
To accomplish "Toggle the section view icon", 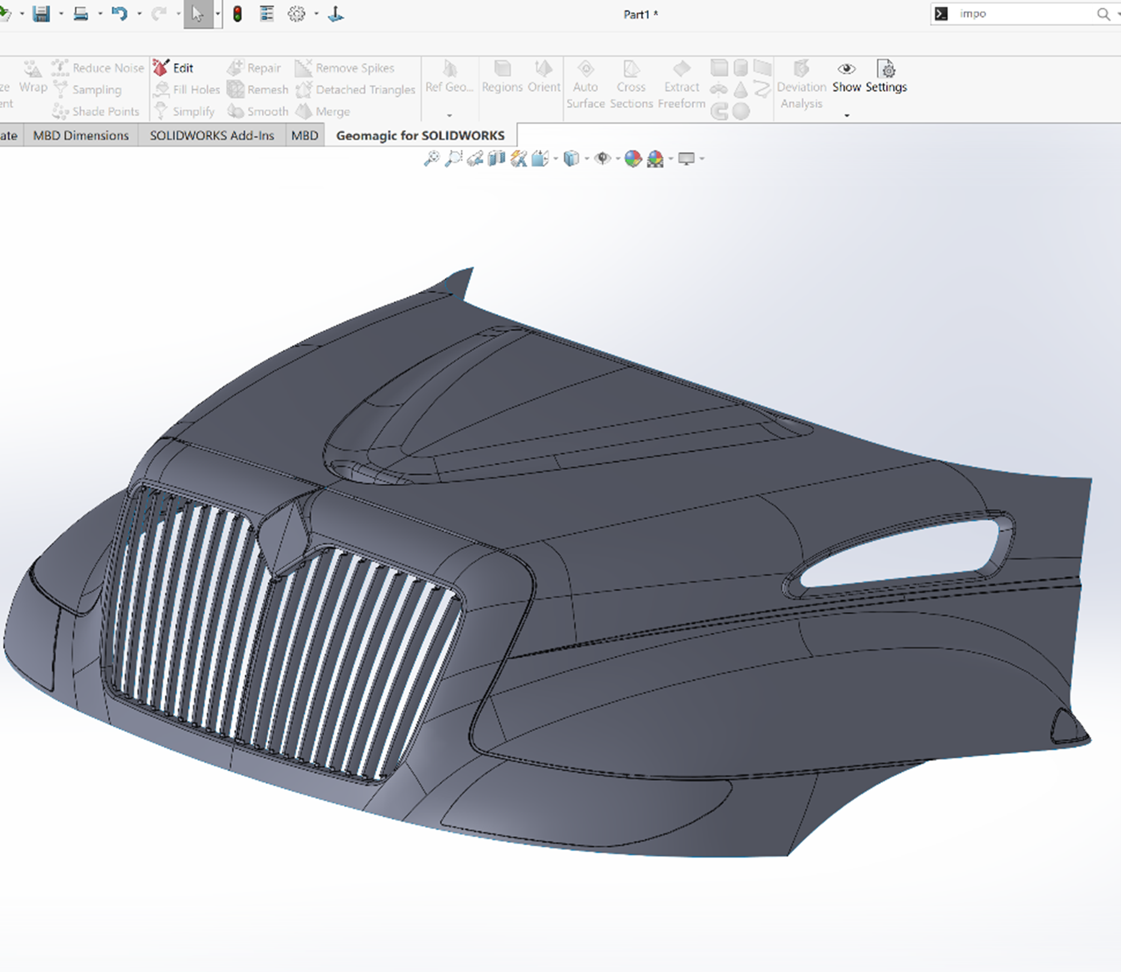I will pyautogui.click(x=540, y=159).
